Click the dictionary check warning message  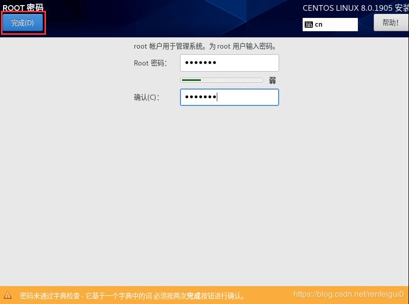click(x=132, y=296)
